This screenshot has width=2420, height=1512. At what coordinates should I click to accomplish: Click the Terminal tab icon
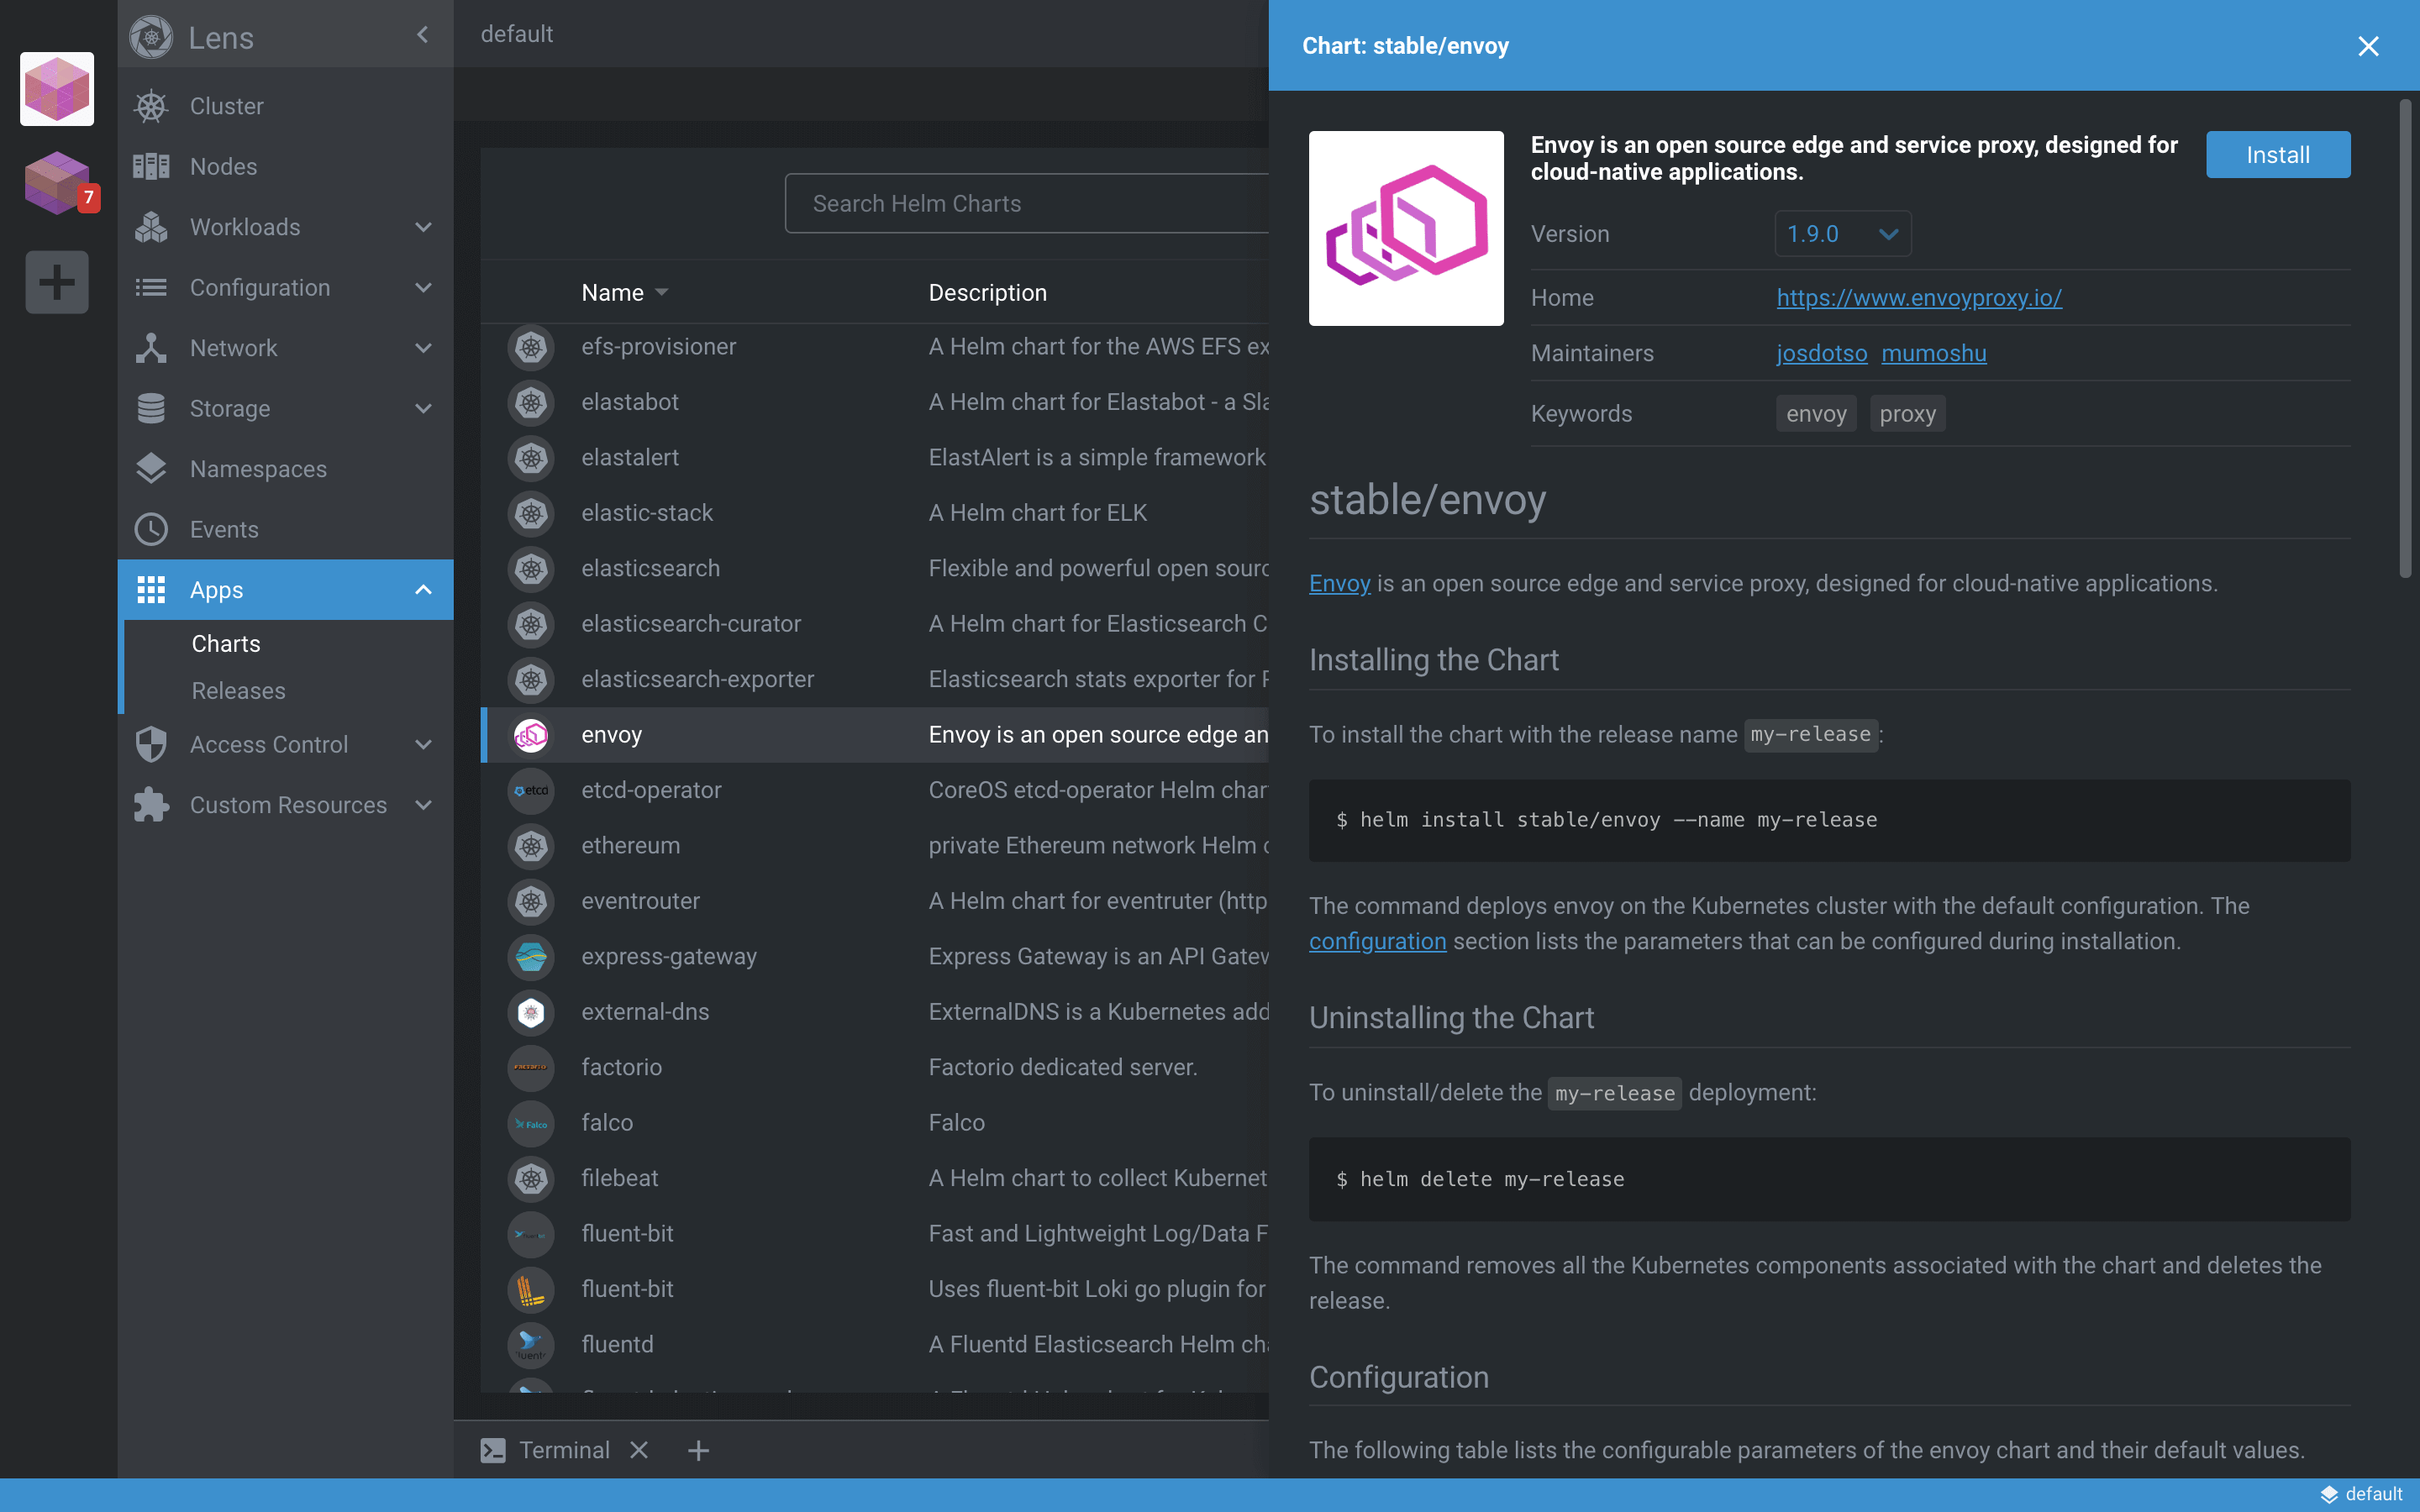pyautogui.click(x=493, y=1450)
